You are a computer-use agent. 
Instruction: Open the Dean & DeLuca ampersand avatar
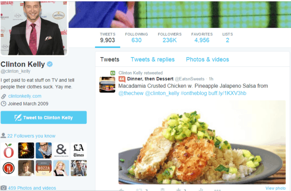coord(61,150)
